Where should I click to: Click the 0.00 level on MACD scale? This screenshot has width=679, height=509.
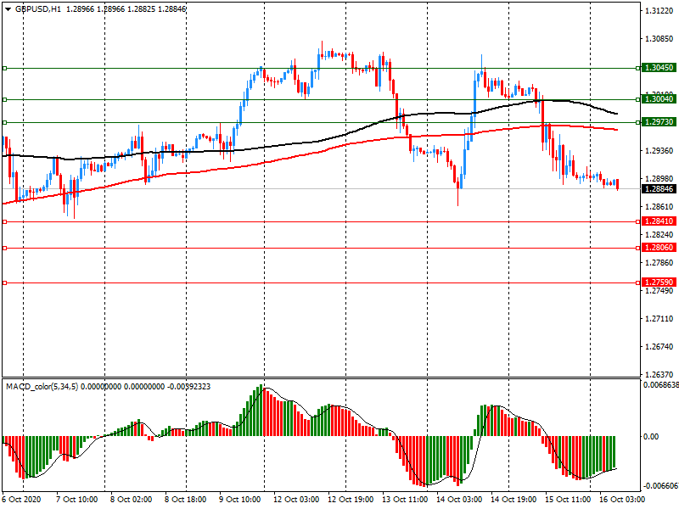[651, 437]
